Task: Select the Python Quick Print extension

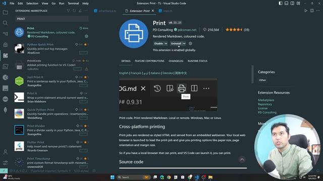Action: point(51,49)
